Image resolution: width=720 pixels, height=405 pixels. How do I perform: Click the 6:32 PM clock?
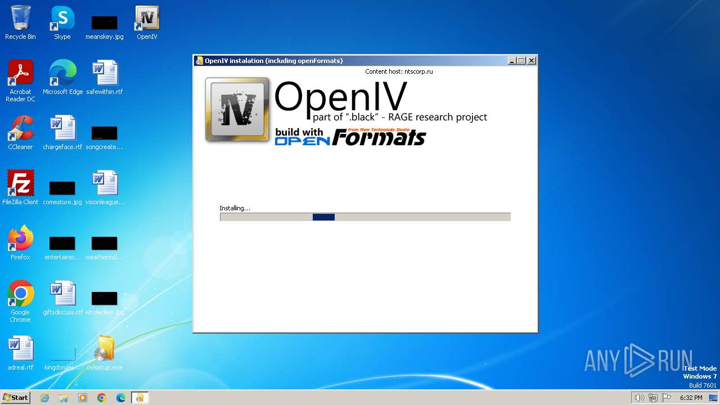(691, 398)
